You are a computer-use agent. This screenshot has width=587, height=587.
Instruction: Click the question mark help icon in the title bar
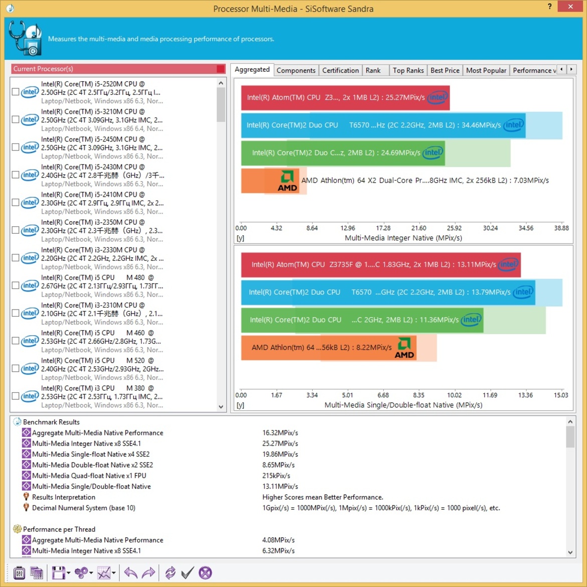tap(549, 7)
